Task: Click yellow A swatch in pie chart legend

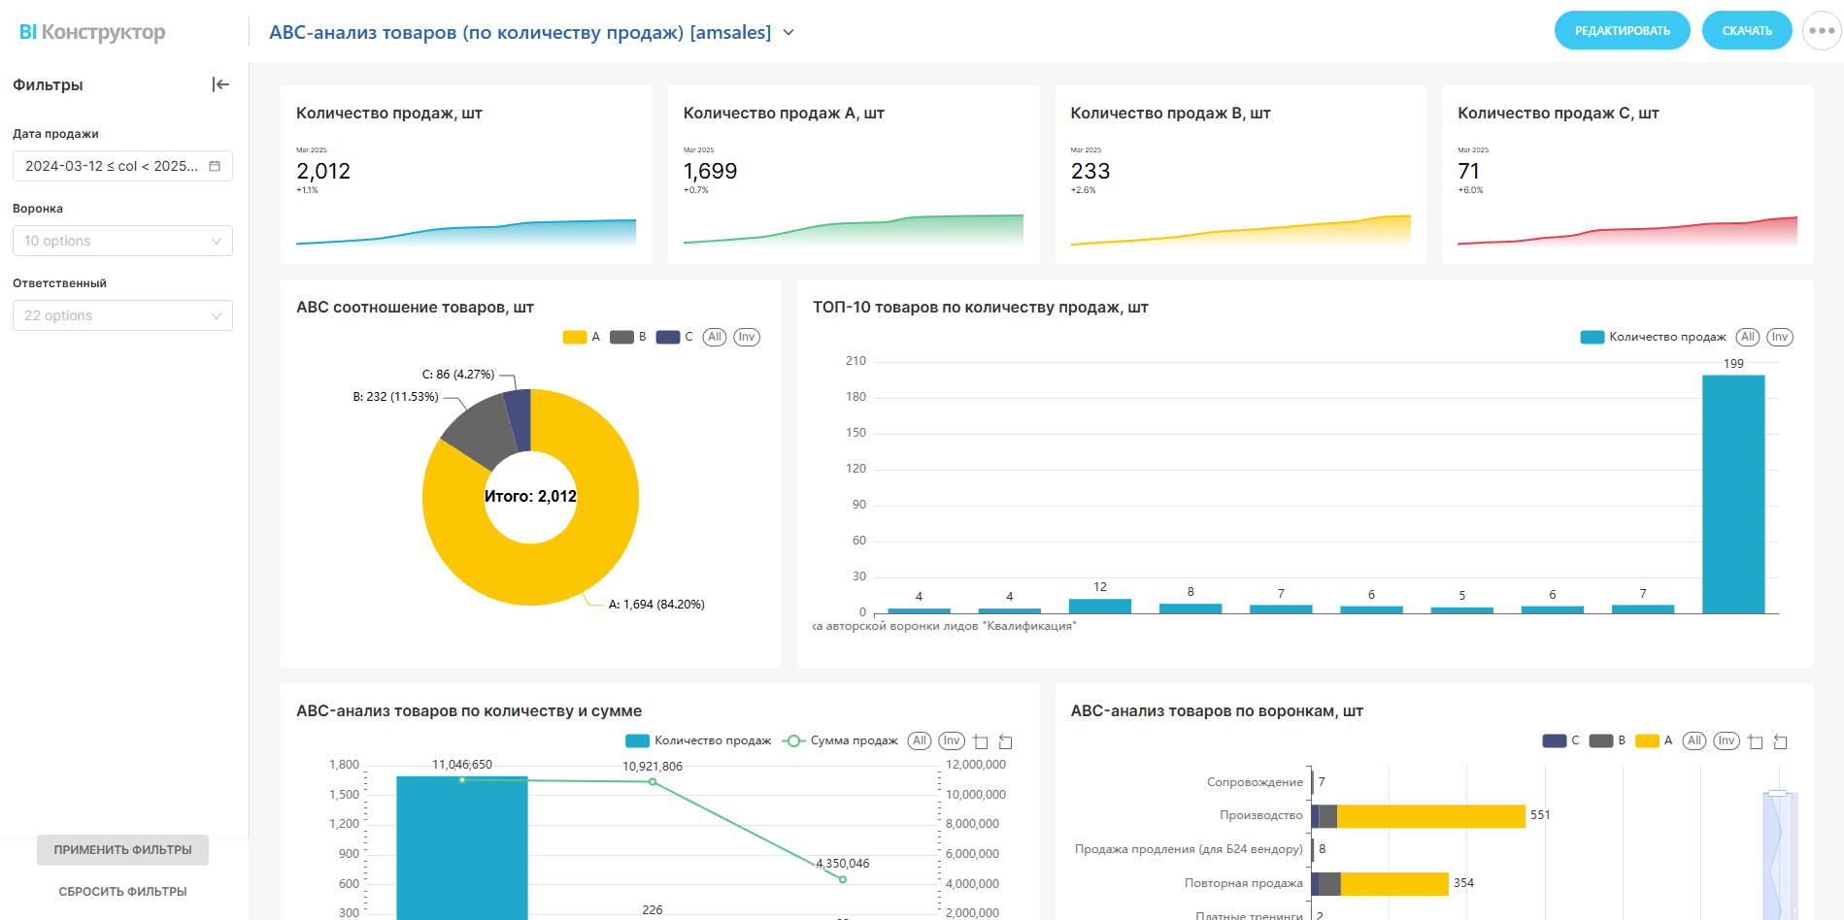Action: [x=575, y=337]
